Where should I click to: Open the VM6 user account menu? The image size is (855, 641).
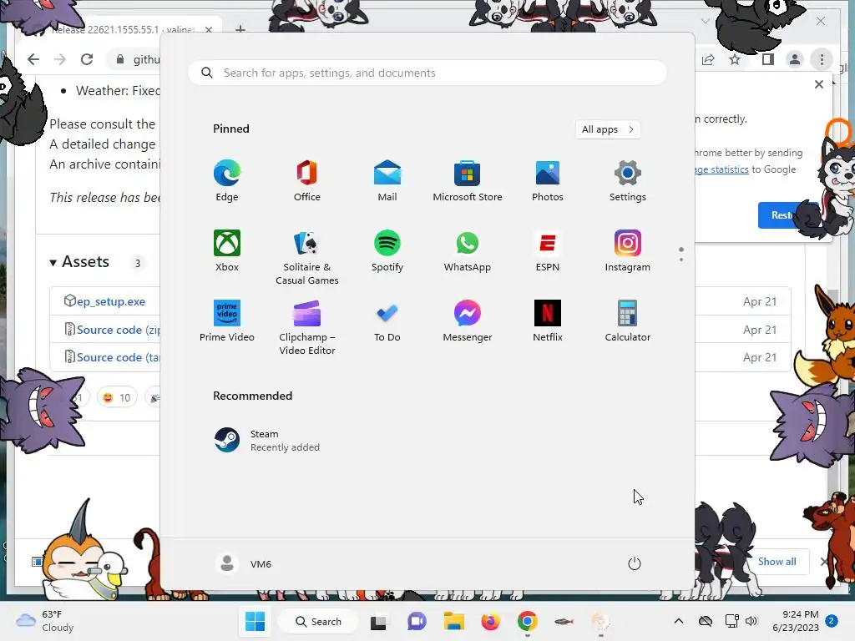click(244, 563)
